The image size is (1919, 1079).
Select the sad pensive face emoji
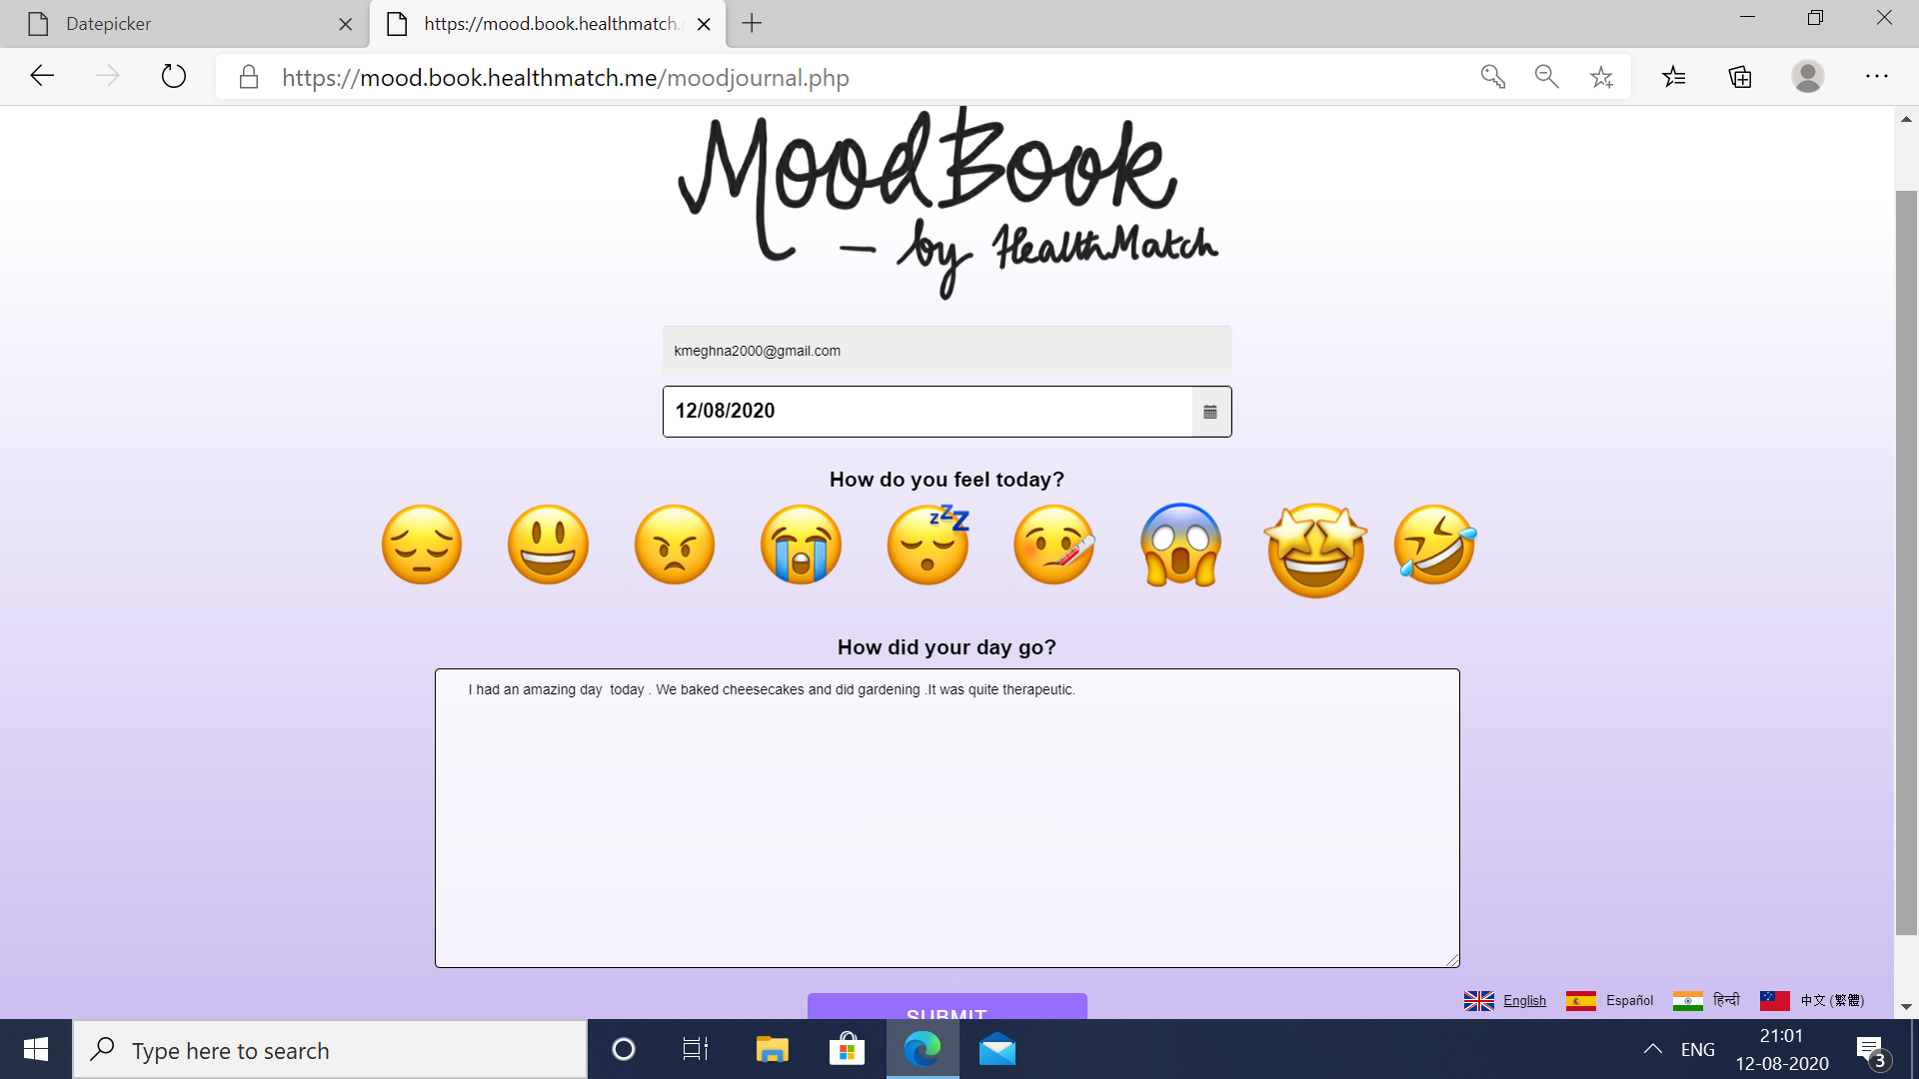422,544
